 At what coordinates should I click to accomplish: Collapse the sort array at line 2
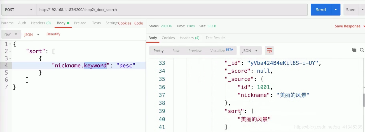pos(10,51)
